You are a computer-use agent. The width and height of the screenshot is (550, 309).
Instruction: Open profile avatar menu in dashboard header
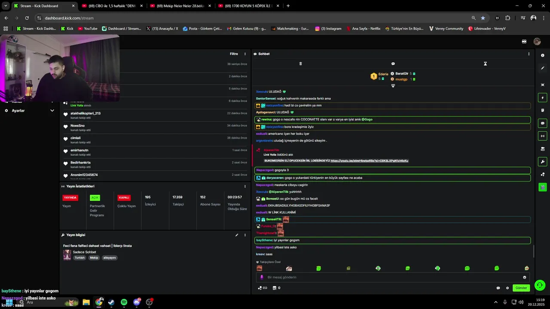coord(537,42)
